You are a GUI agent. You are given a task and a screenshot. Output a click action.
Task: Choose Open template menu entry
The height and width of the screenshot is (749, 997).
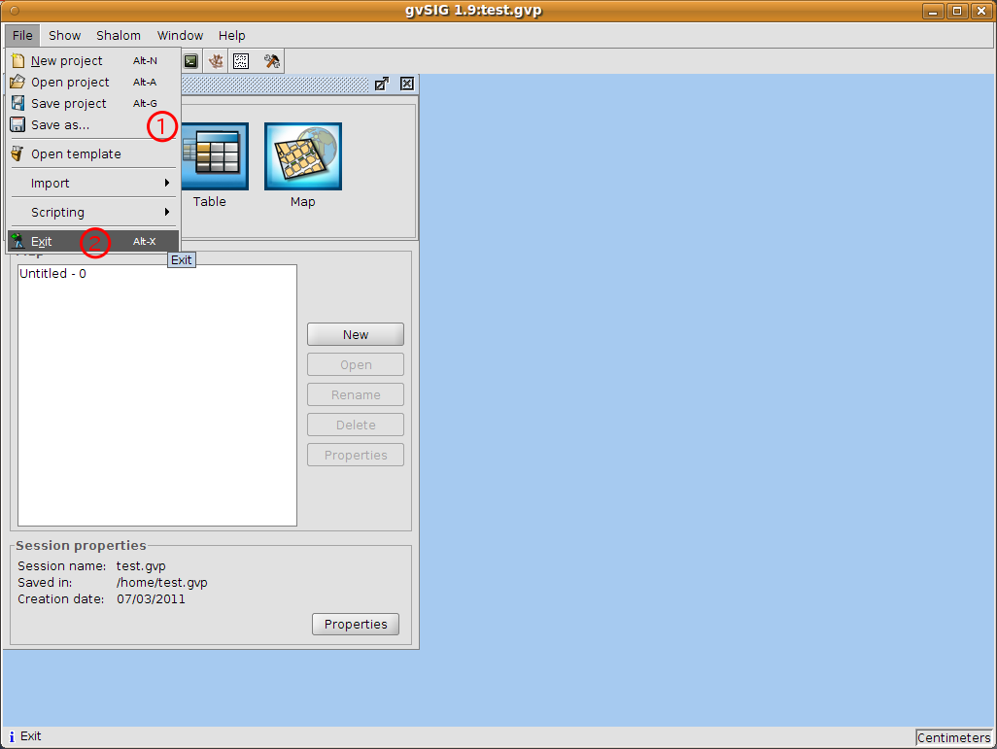pos(76,153)
